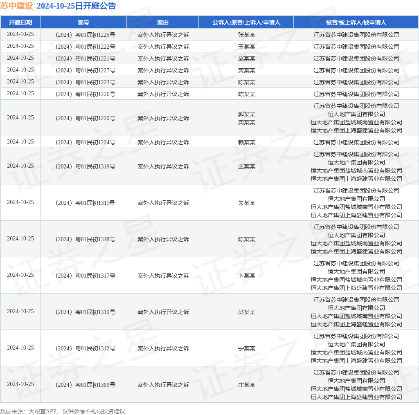Image resolution: width=419 pixels, height=415 pixels.
Task: Select the date in the 粤01民初1309号 row
Action: point(20,384)
